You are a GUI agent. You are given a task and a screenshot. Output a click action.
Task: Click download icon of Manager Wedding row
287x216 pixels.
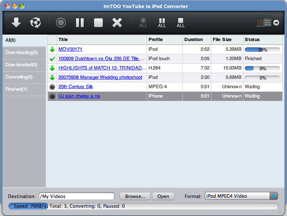point(52,77)
